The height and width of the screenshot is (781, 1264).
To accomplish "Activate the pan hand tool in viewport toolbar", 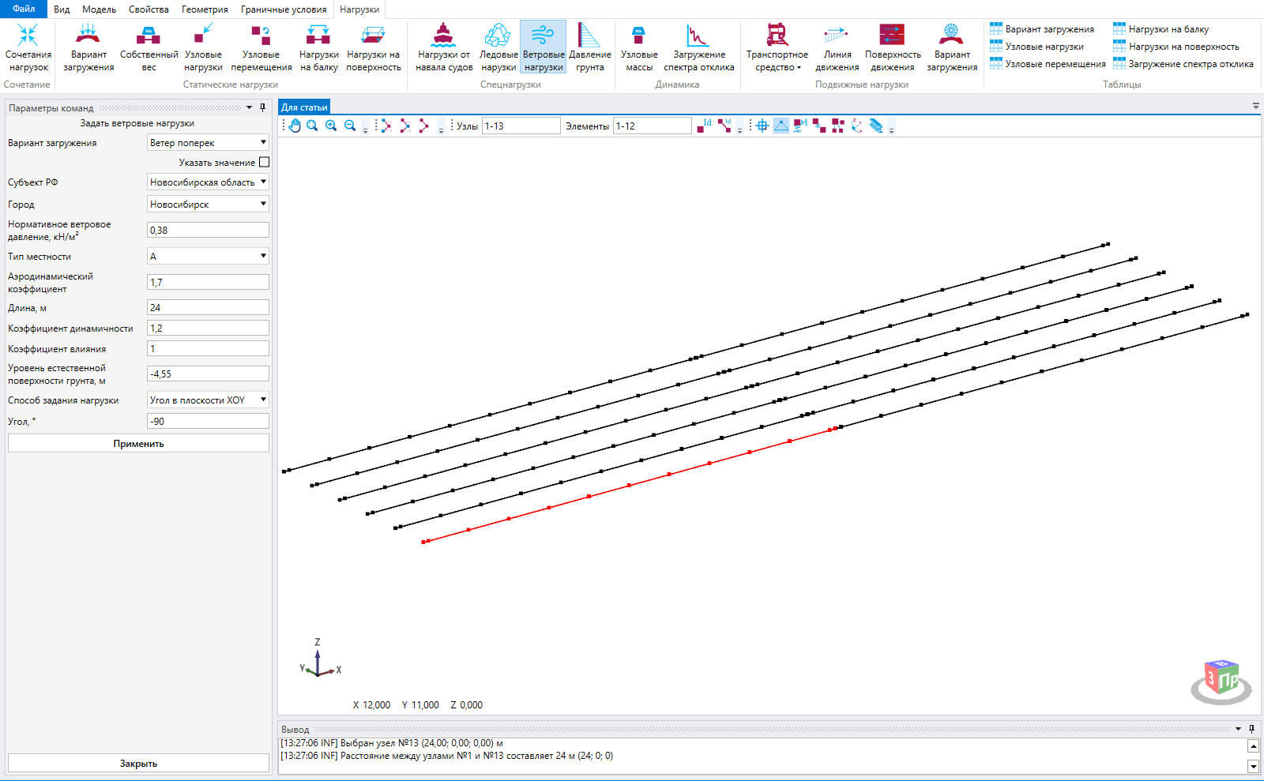I will point(294,126).
